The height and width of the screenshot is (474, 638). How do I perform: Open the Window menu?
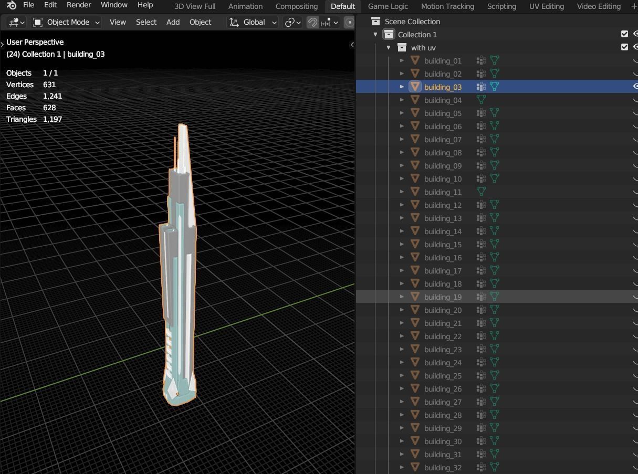[114, 5]
